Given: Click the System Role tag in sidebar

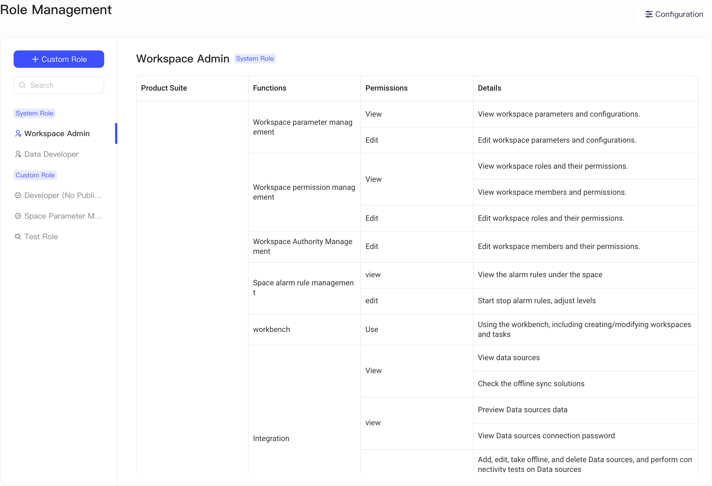Looking at the screenshot, I should (34, 113).
